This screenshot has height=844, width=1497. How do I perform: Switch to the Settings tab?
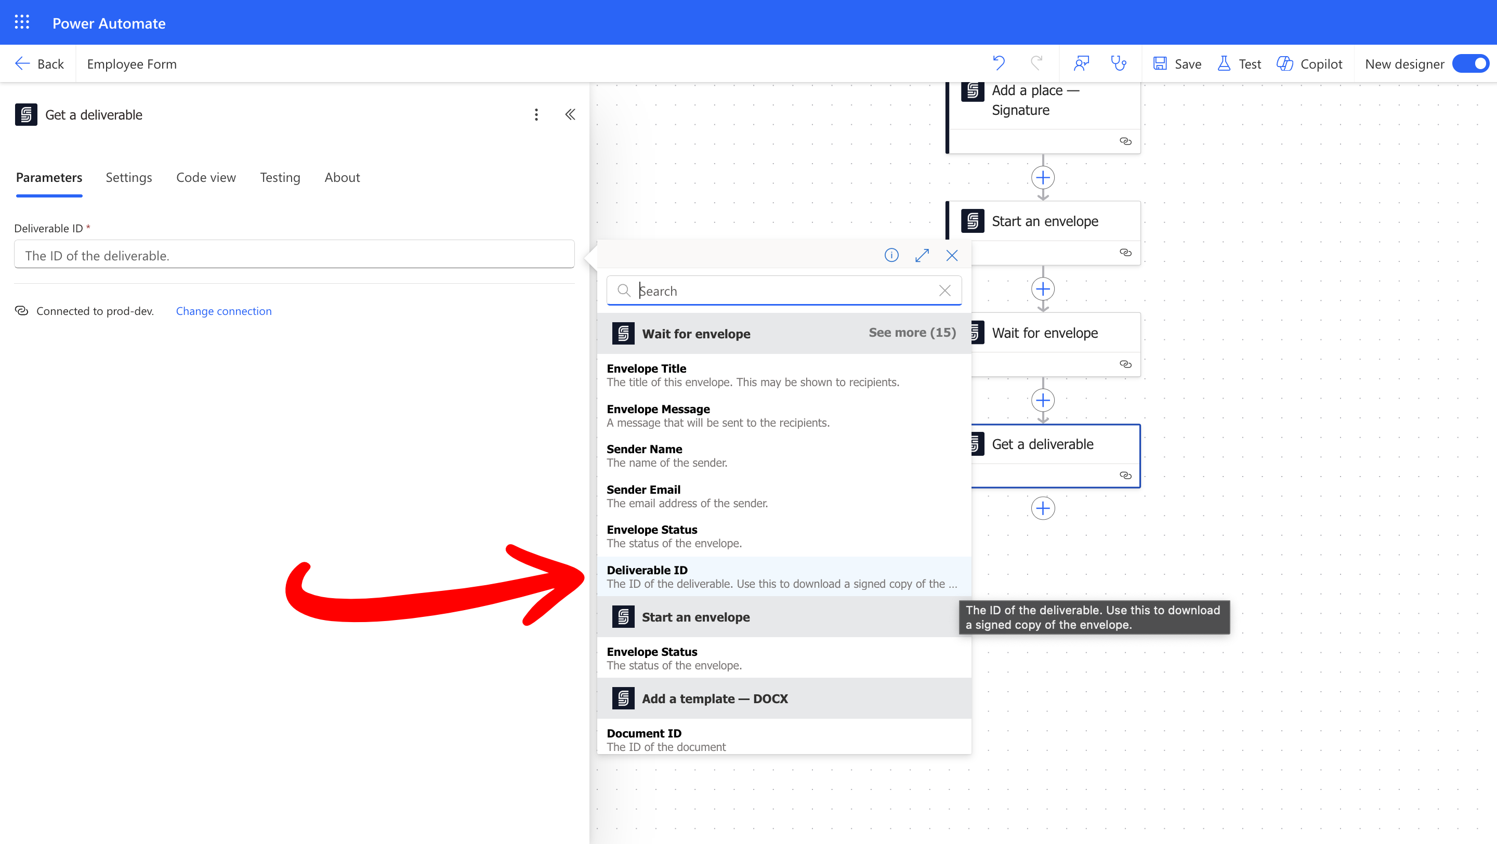click(128, 177)
